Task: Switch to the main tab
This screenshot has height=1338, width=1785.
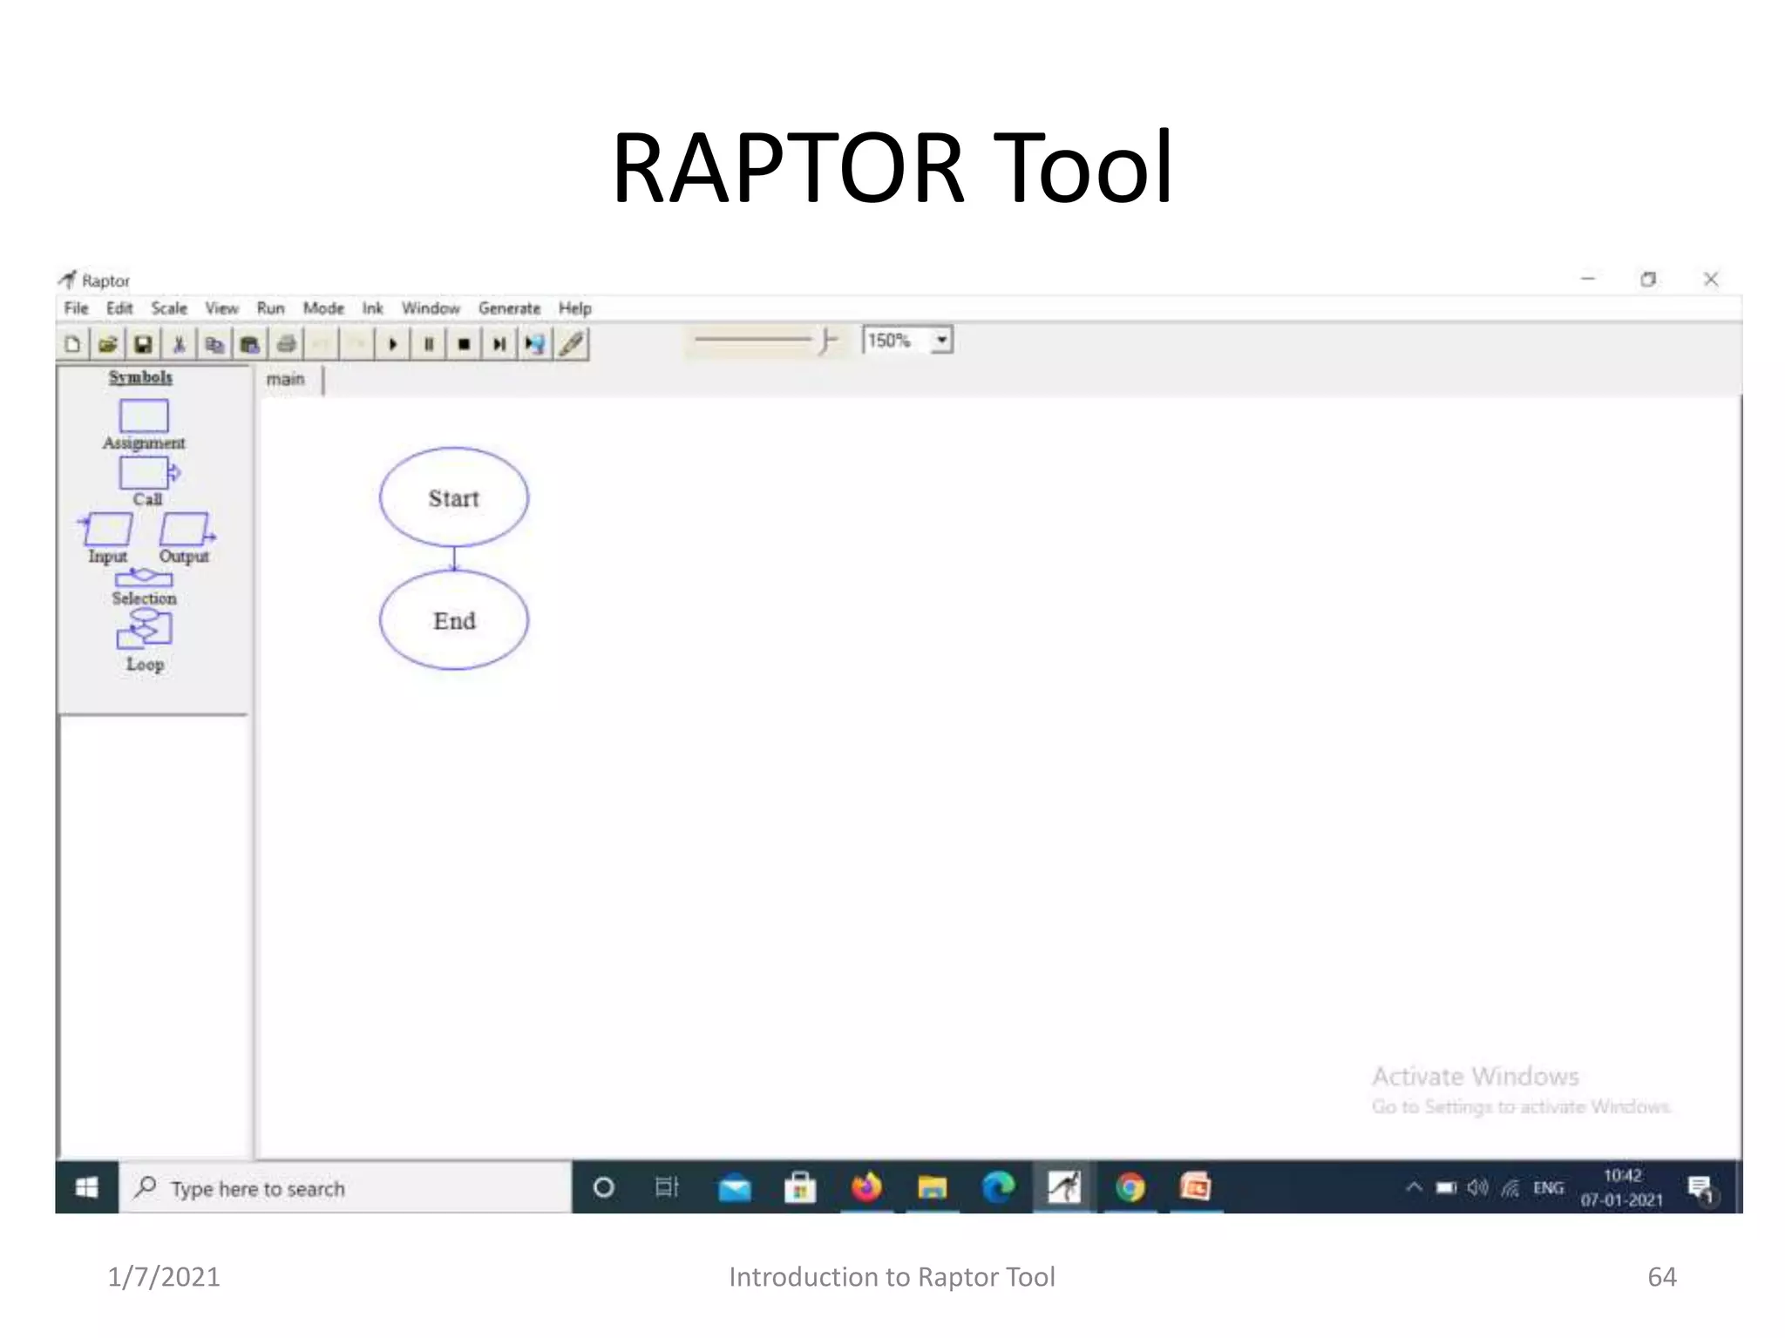Action: (x=286, y=380)
